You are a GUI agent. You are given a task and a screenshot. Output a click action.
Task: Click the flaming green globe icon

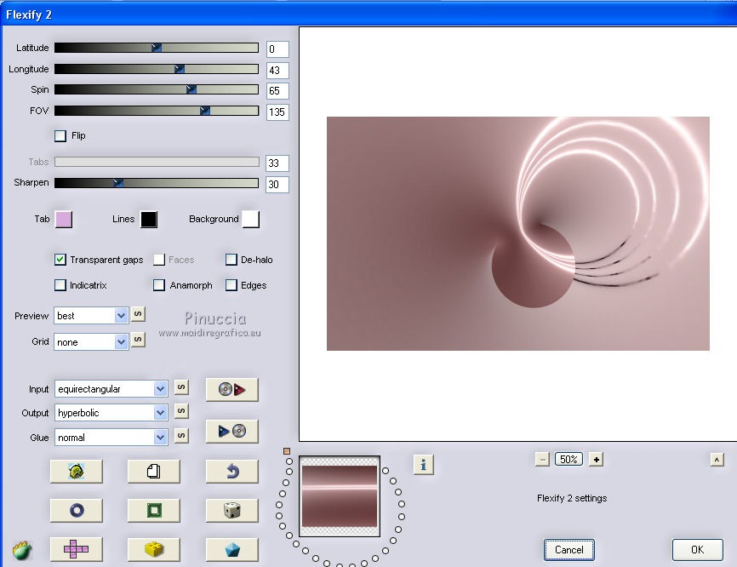click(21, 550)
